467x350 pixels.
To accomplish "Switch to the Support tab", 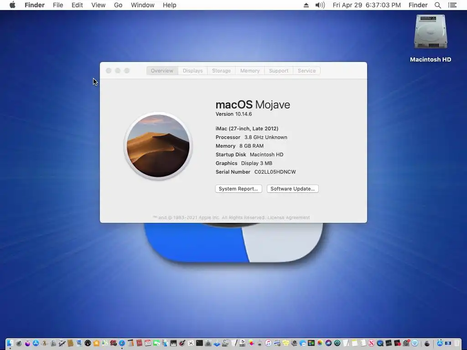I will [279, 71].
